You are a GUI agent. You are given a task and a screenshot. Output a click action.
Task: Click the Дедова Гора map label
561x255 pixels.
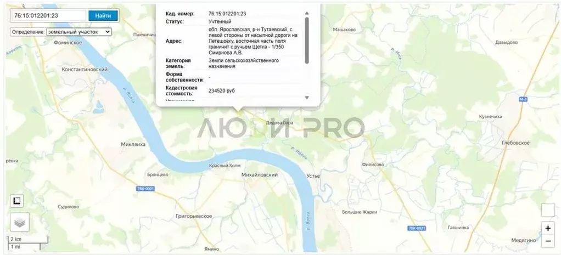coord(279,123)
